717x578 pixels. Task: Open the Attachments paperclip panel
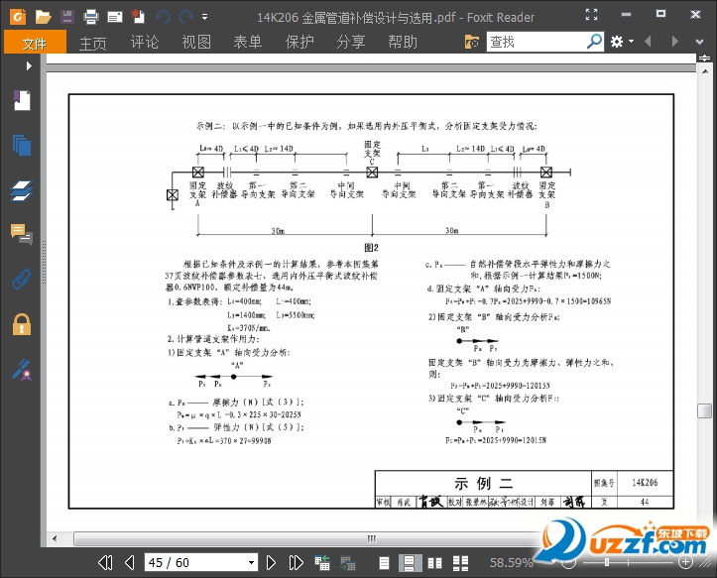click(x=21, y=279)
